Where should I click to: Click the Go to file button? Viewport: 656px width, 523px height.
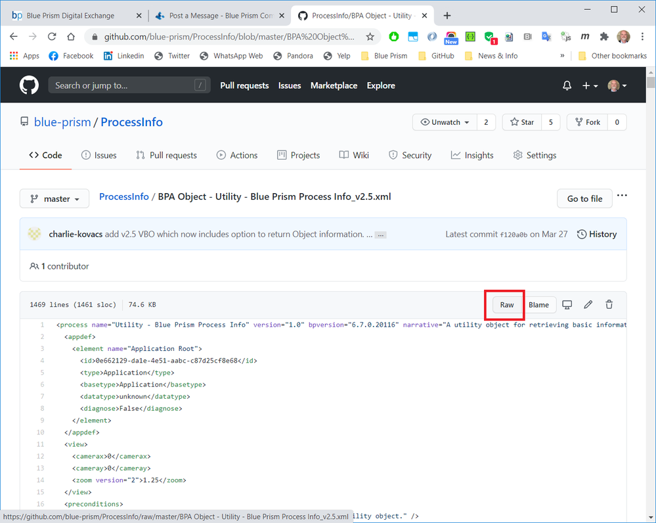(584, 199)
